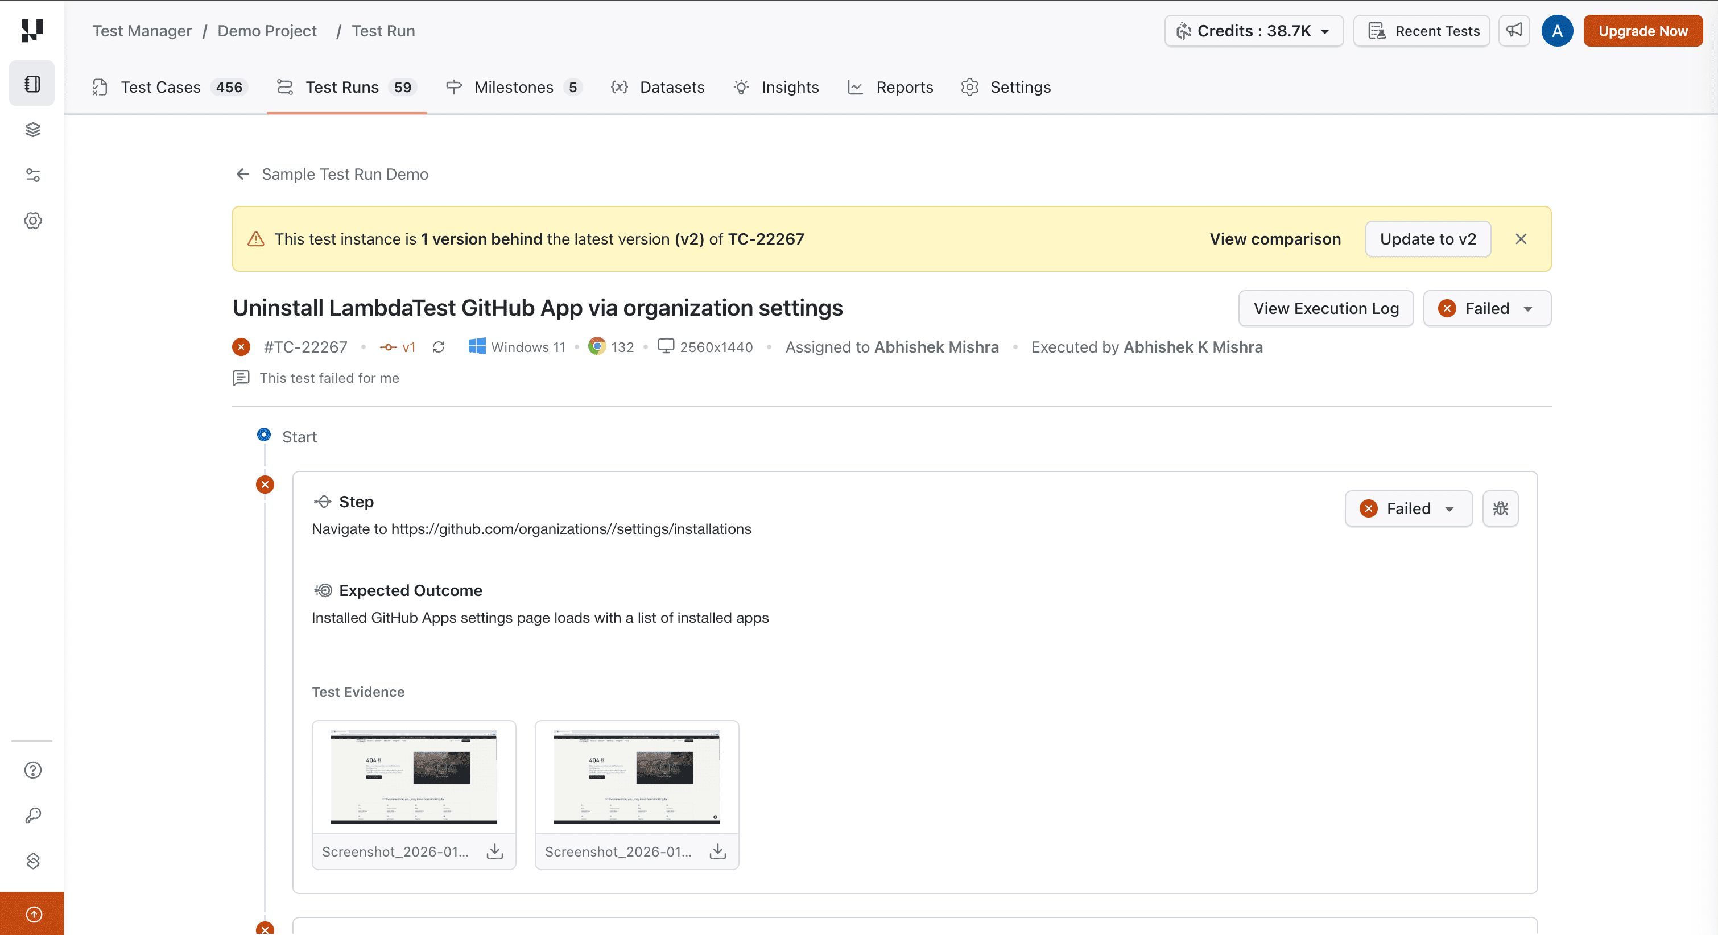The image size is (1718, 935).
Task: Go back using Sample Test Run Demo arrow
Action: point(243,174)
